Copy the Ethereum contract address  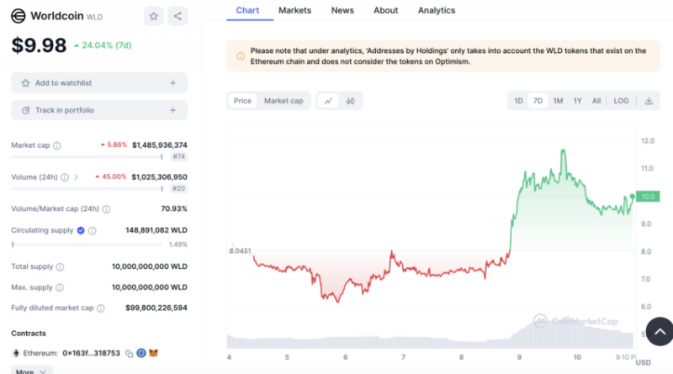coord(129,353)
